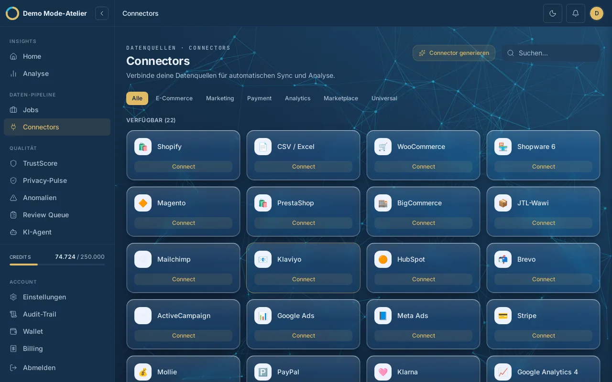The width and height of the screenshot is (612, 382).
Task: Connect the Stripe connector
Action: [x=543, y=336]
